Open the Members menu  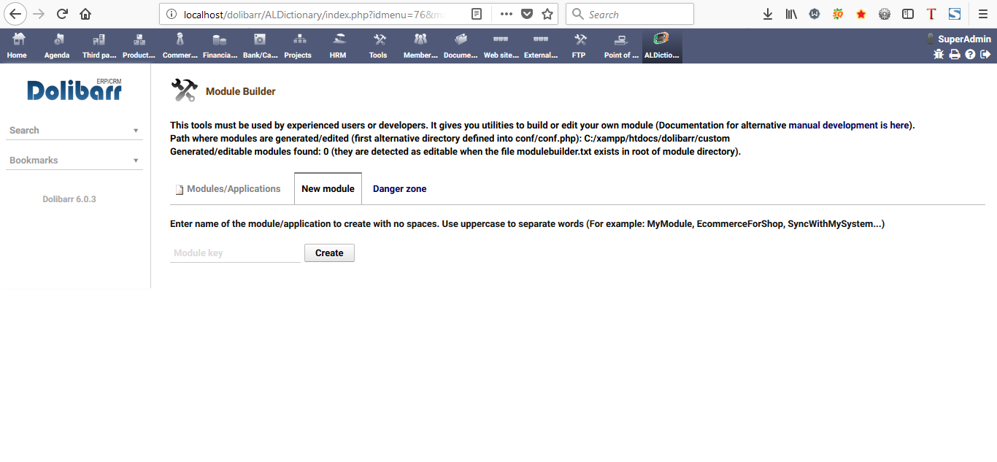pyautogui.click(x=420, y=46)
